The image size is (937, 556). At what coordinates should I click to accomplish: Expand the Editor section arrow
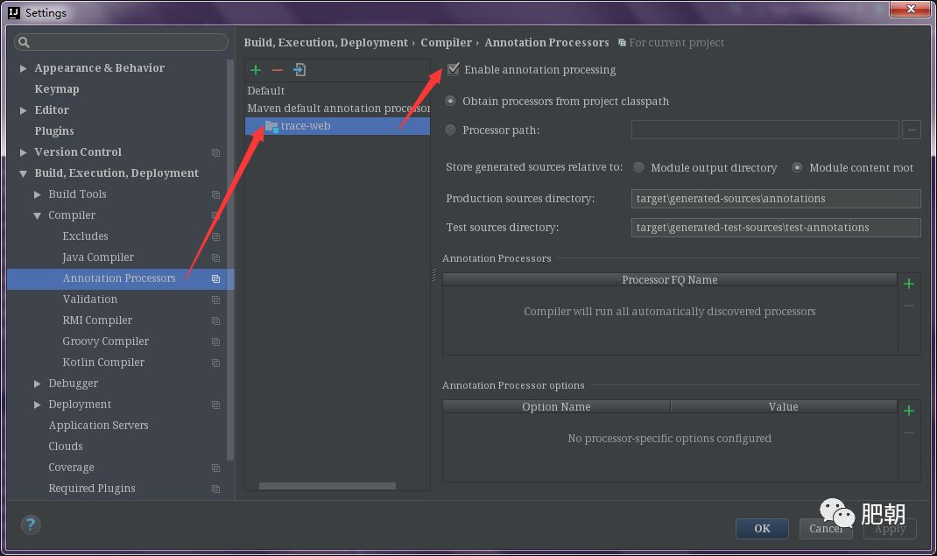pyautogui.click(x=23, y=109)
